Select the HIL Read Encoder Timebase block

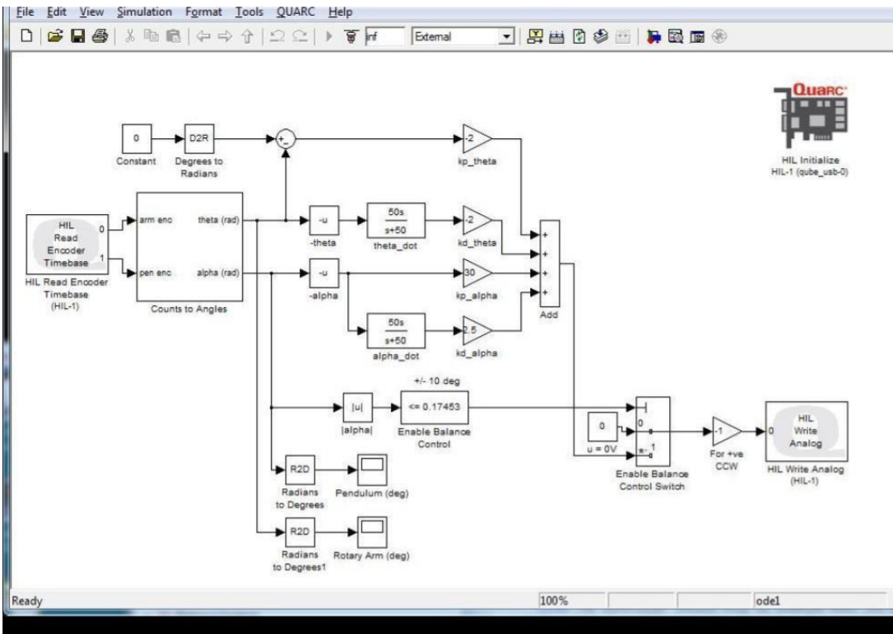coord(67,245)
